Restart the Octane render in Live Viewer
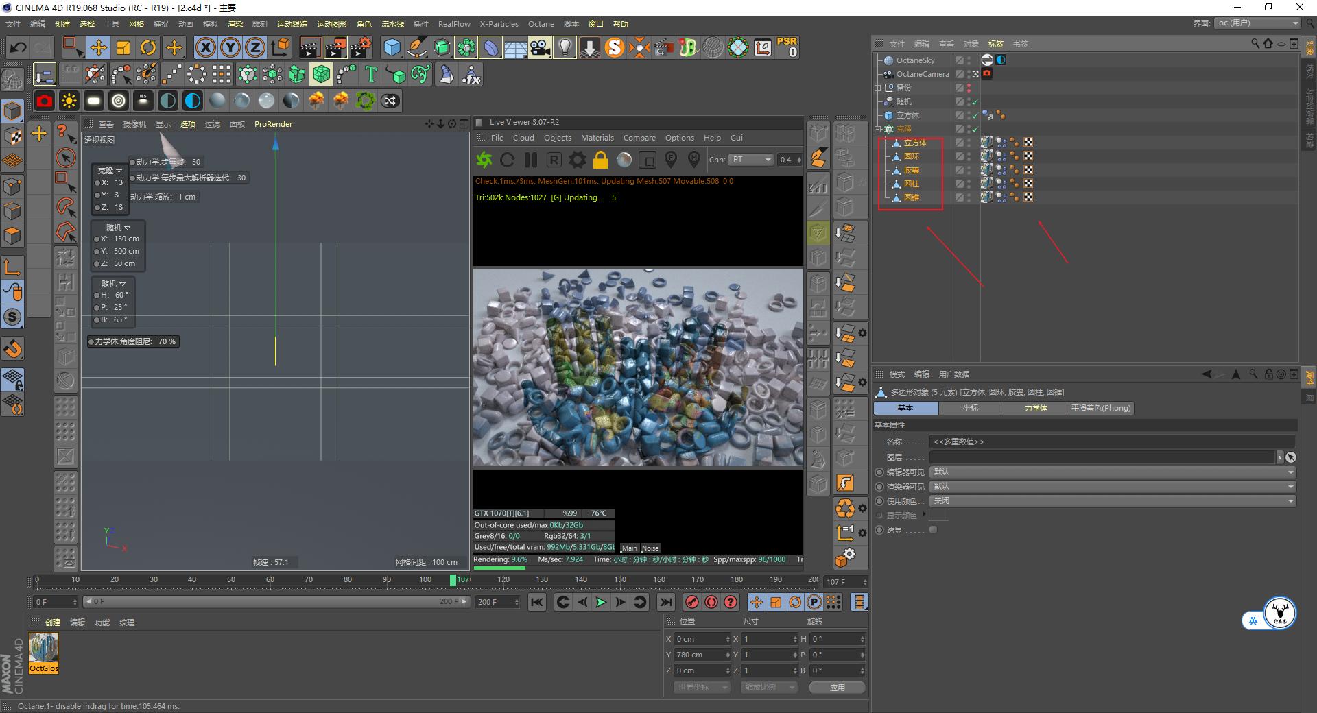Screen dimensions: 1317x713 (508, 160)
